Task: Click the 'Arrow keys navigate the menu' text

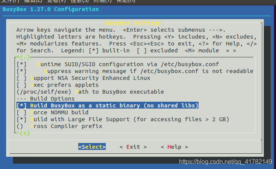Action: click(x=66, y=30)
